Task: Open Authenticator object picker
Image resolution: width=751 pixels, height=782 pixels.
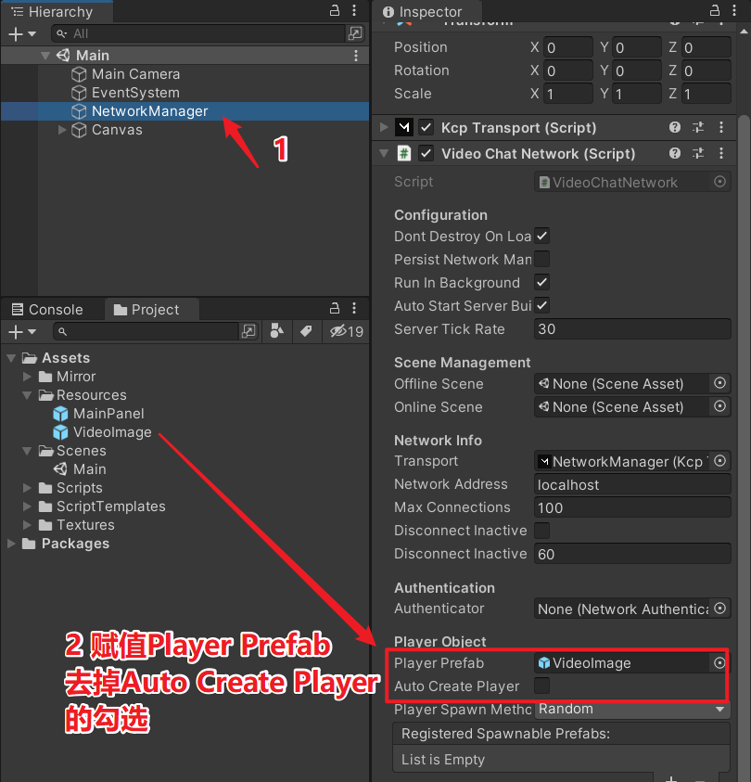Action: 719,609
